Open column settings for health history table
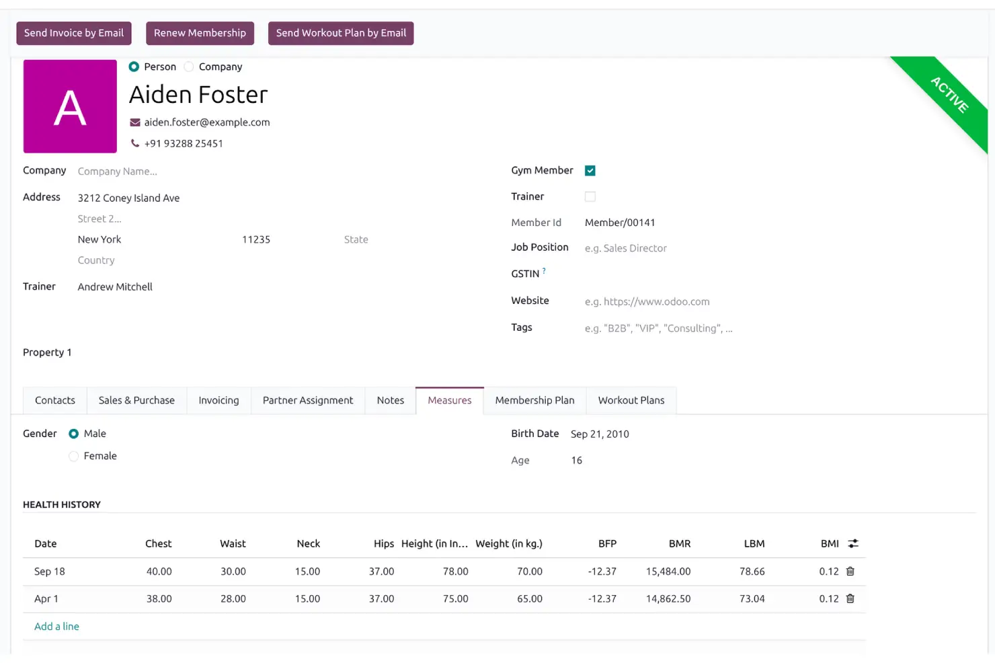The image size is (995, 663). tap(853, 543)
